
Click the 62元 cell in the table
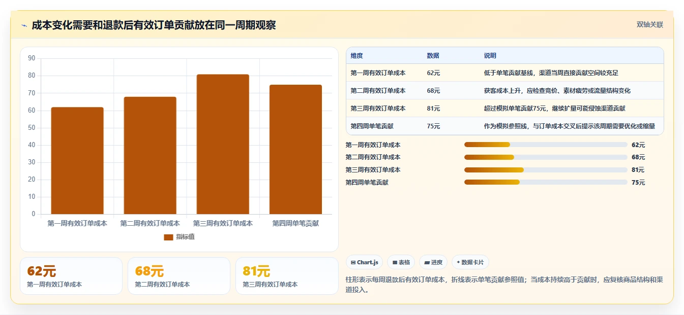point(434,73)
